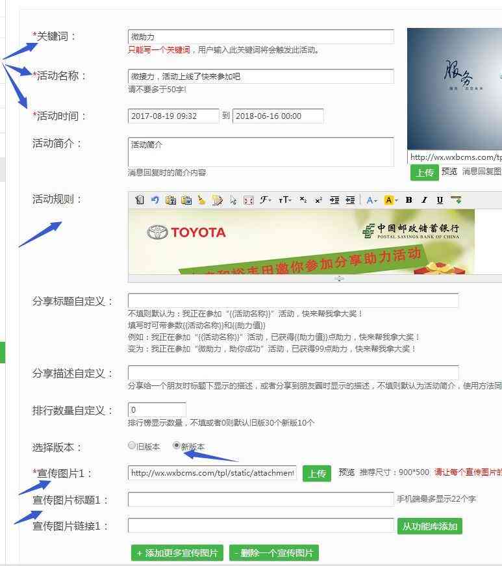The height and width of the screenshot is (566, 502).
Task: Toggle underline formatting
Action: tap(440, 200)
